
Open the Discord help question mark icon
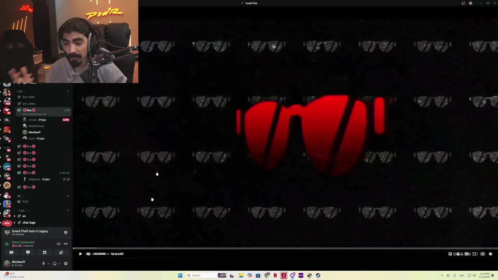[470, 3]
